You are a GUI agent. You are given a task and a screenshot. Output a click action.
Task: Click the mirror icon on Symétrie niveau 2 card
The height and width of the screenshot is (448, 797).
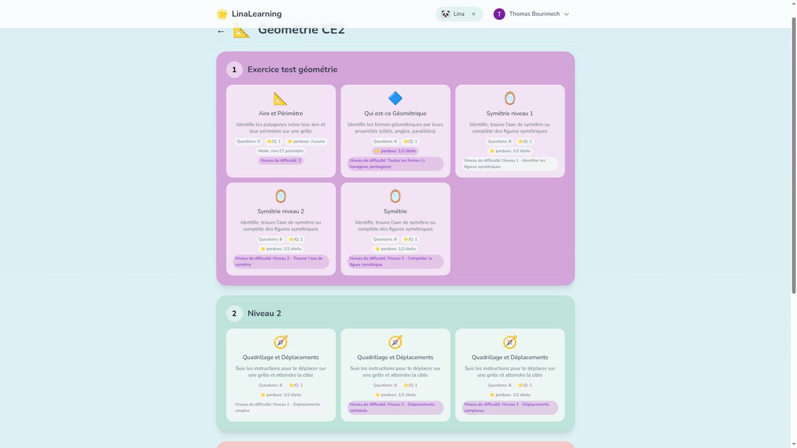[x=280, y=195]
